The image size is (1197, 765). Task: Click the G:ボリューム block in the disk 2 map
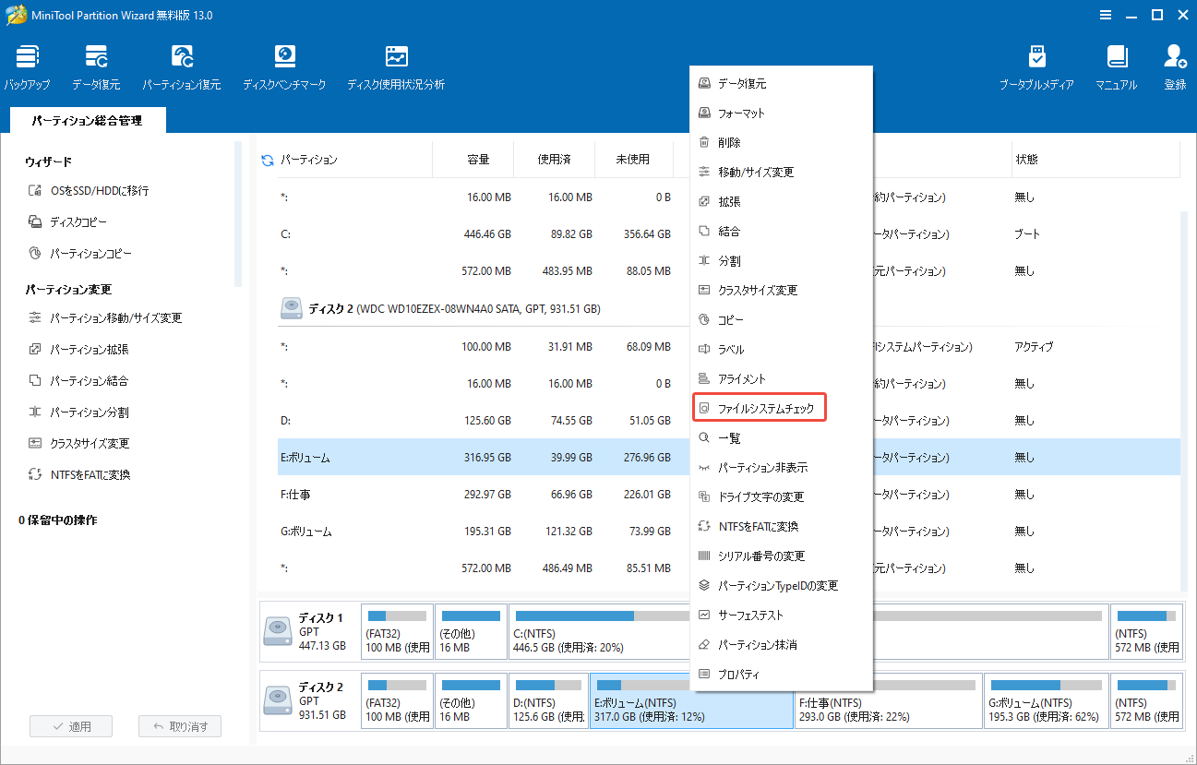[x=1045, y=701]
